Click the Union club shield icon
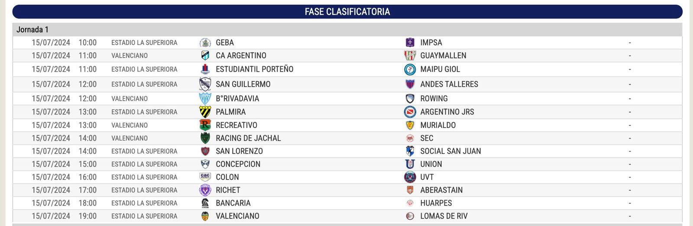Viewport: 693px width, 226px height. coord(410,164)
